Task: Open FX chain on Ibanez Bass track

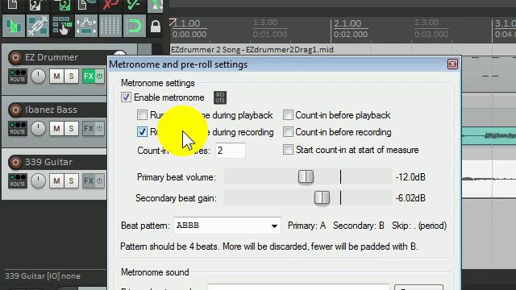Action: (89, 129)
